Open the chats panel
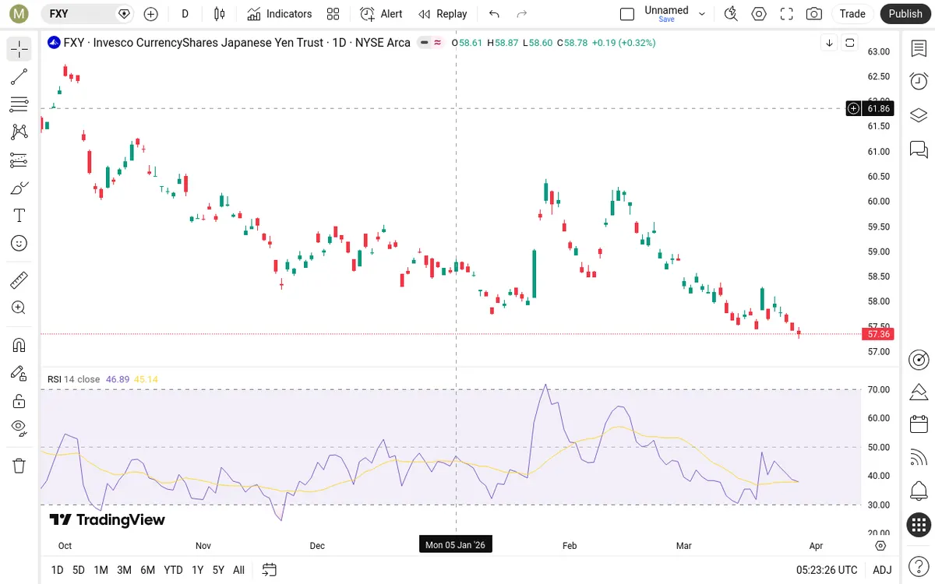Image resolution: width=935 pixels, height=584 pixels. tap(919, 149)
